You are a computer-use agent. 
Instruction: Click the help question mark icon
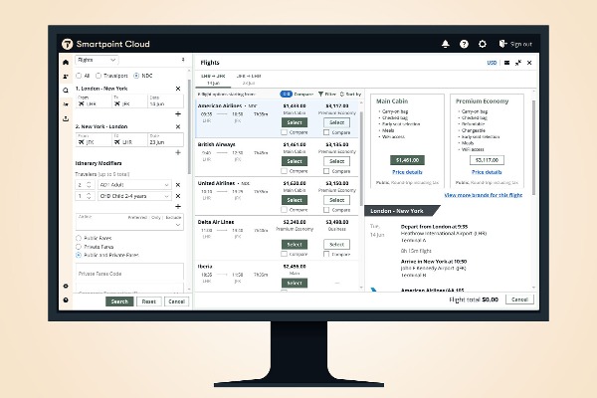[x=464, y=44]
